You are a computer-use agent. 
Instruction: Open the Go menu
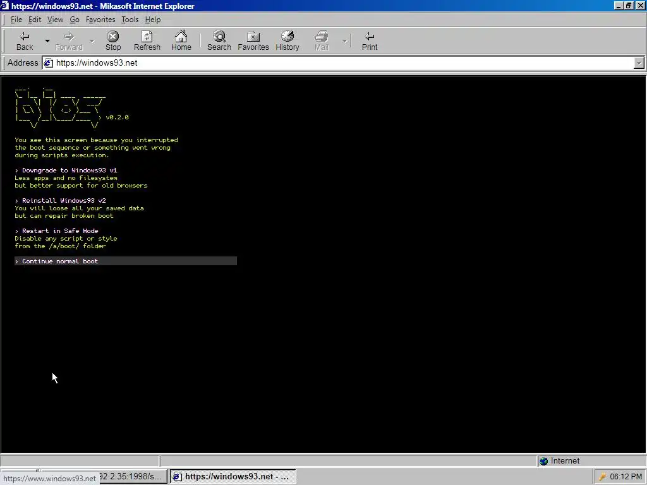tap(75, 20)
